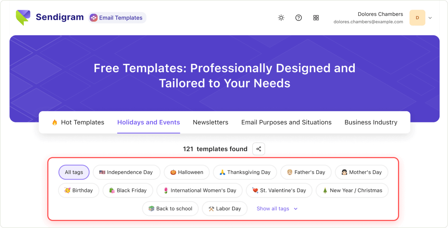Pick the New Year / Christmas tag

[x=352, y=190]
